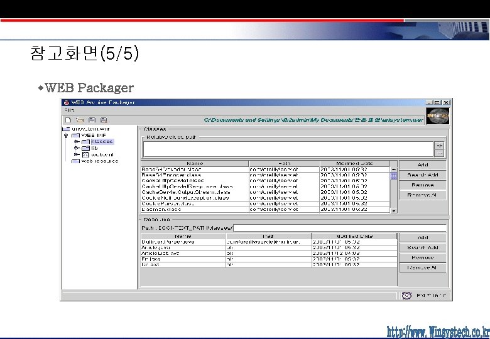490x339 pixels.
Task: Click the Save As toolbar icon
Action: [104, 120]
